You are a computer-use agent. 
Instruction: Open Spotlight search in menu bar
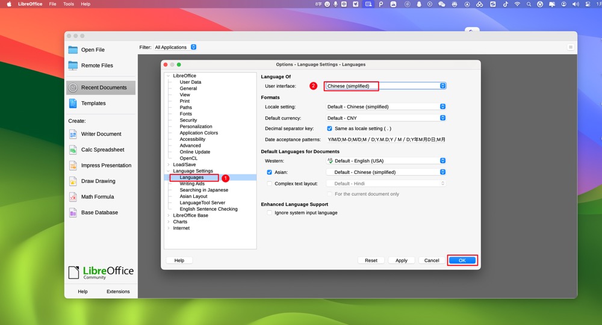tap(529, 4)
